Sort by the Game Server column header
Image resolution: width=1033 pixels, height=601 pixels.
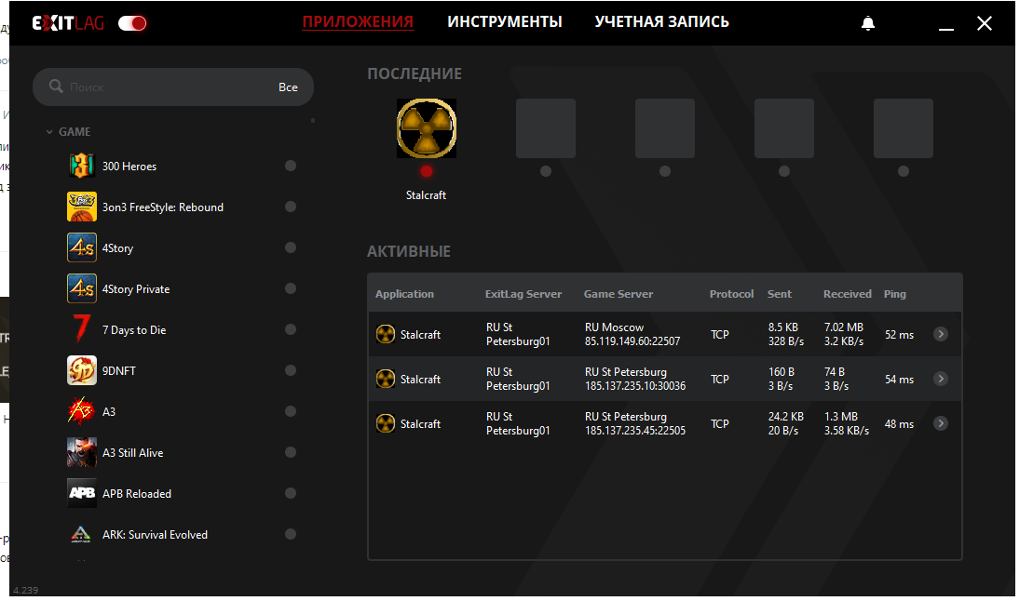click(x=618, y=294)
